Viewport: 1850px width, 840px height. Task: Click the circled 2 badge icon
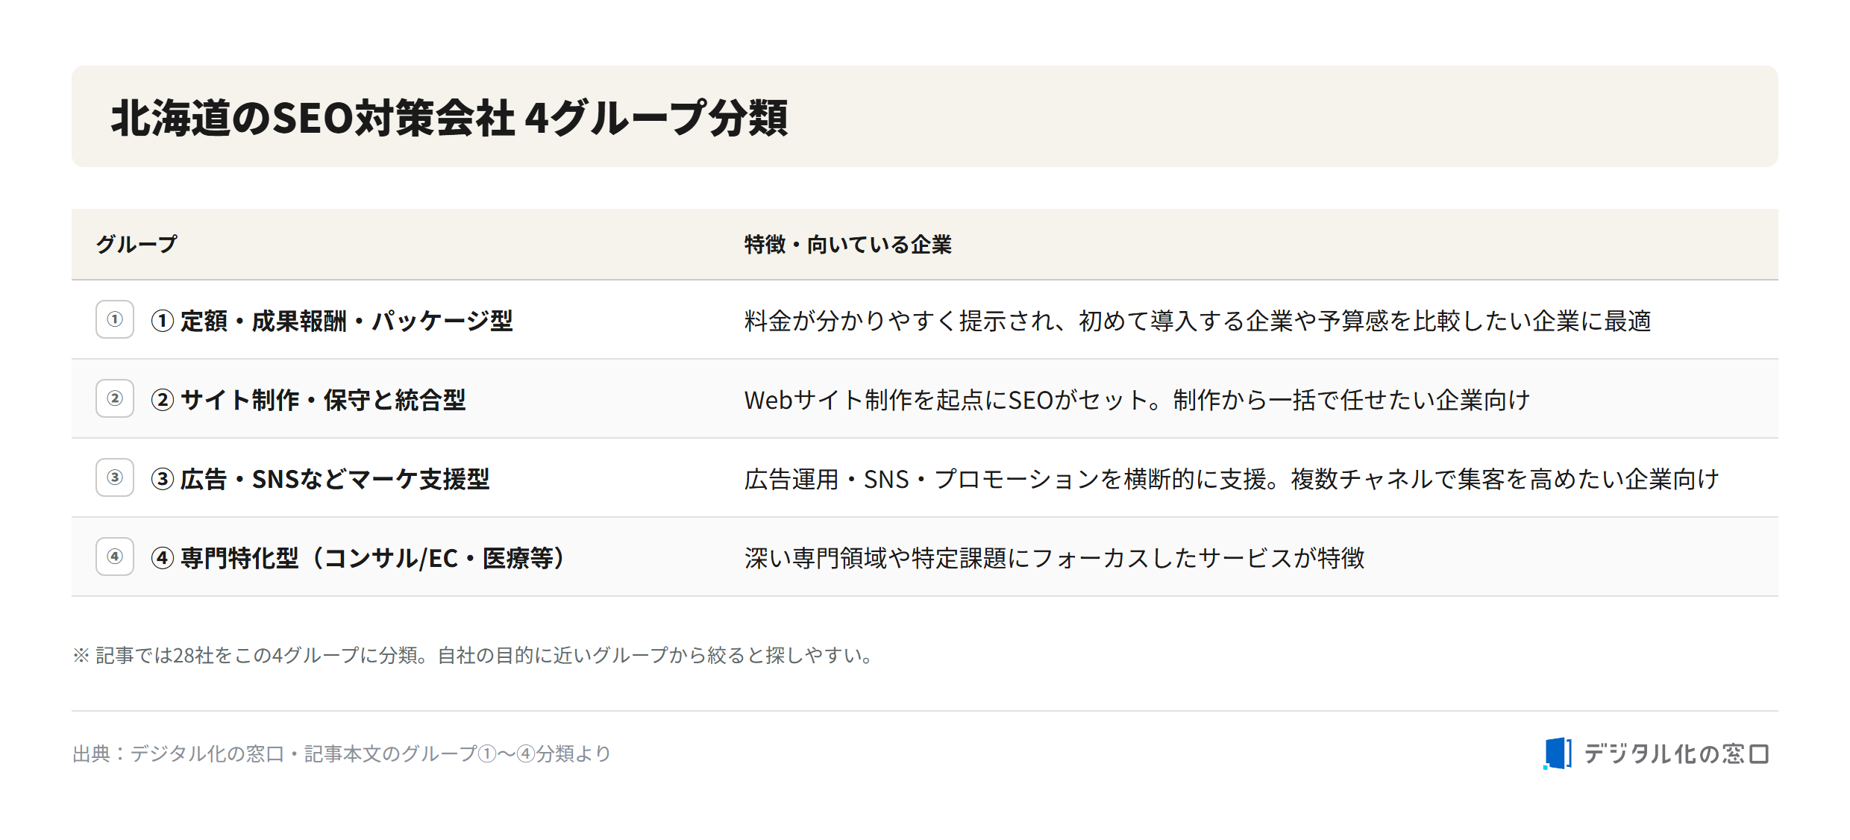115,398
